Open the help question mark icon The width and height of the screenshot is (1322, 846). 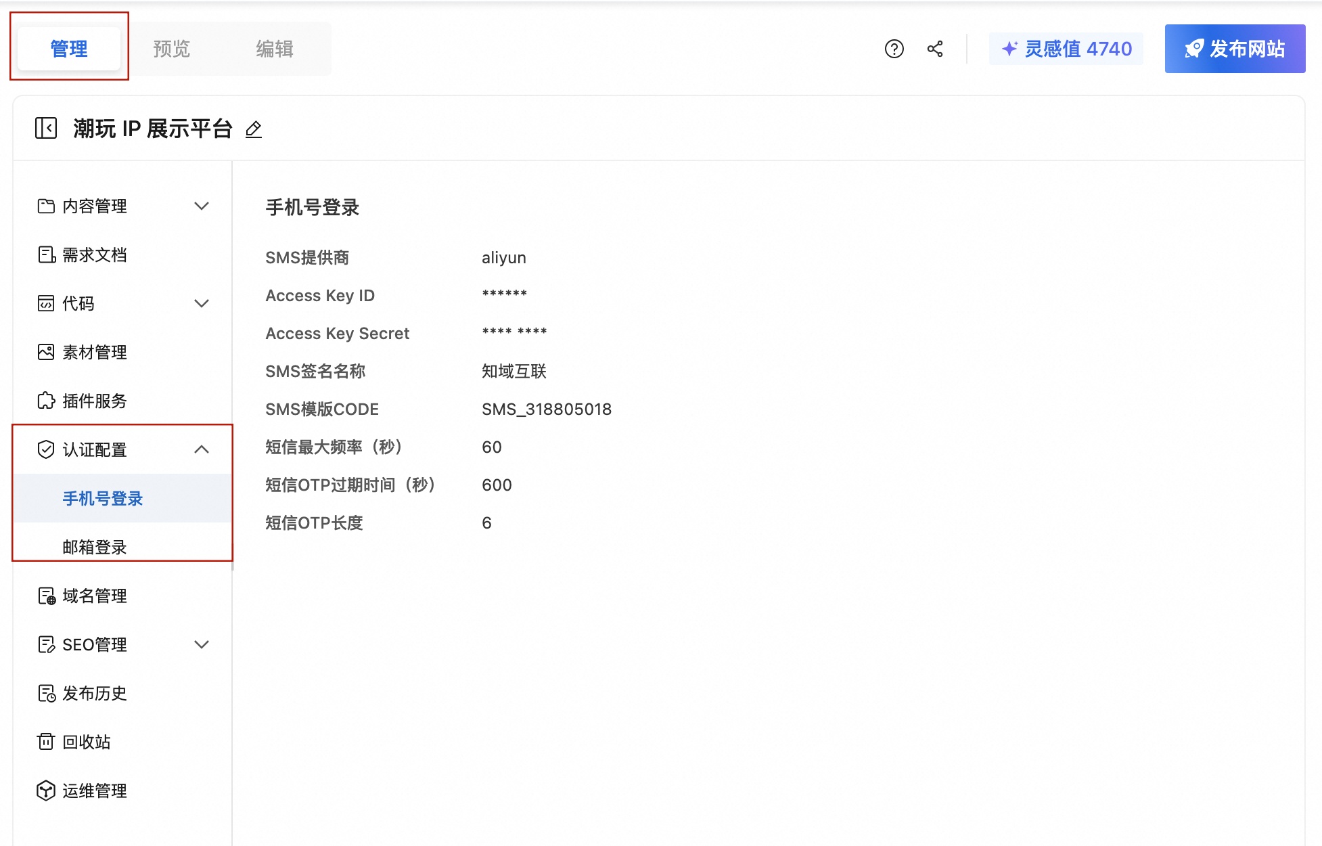894,48
